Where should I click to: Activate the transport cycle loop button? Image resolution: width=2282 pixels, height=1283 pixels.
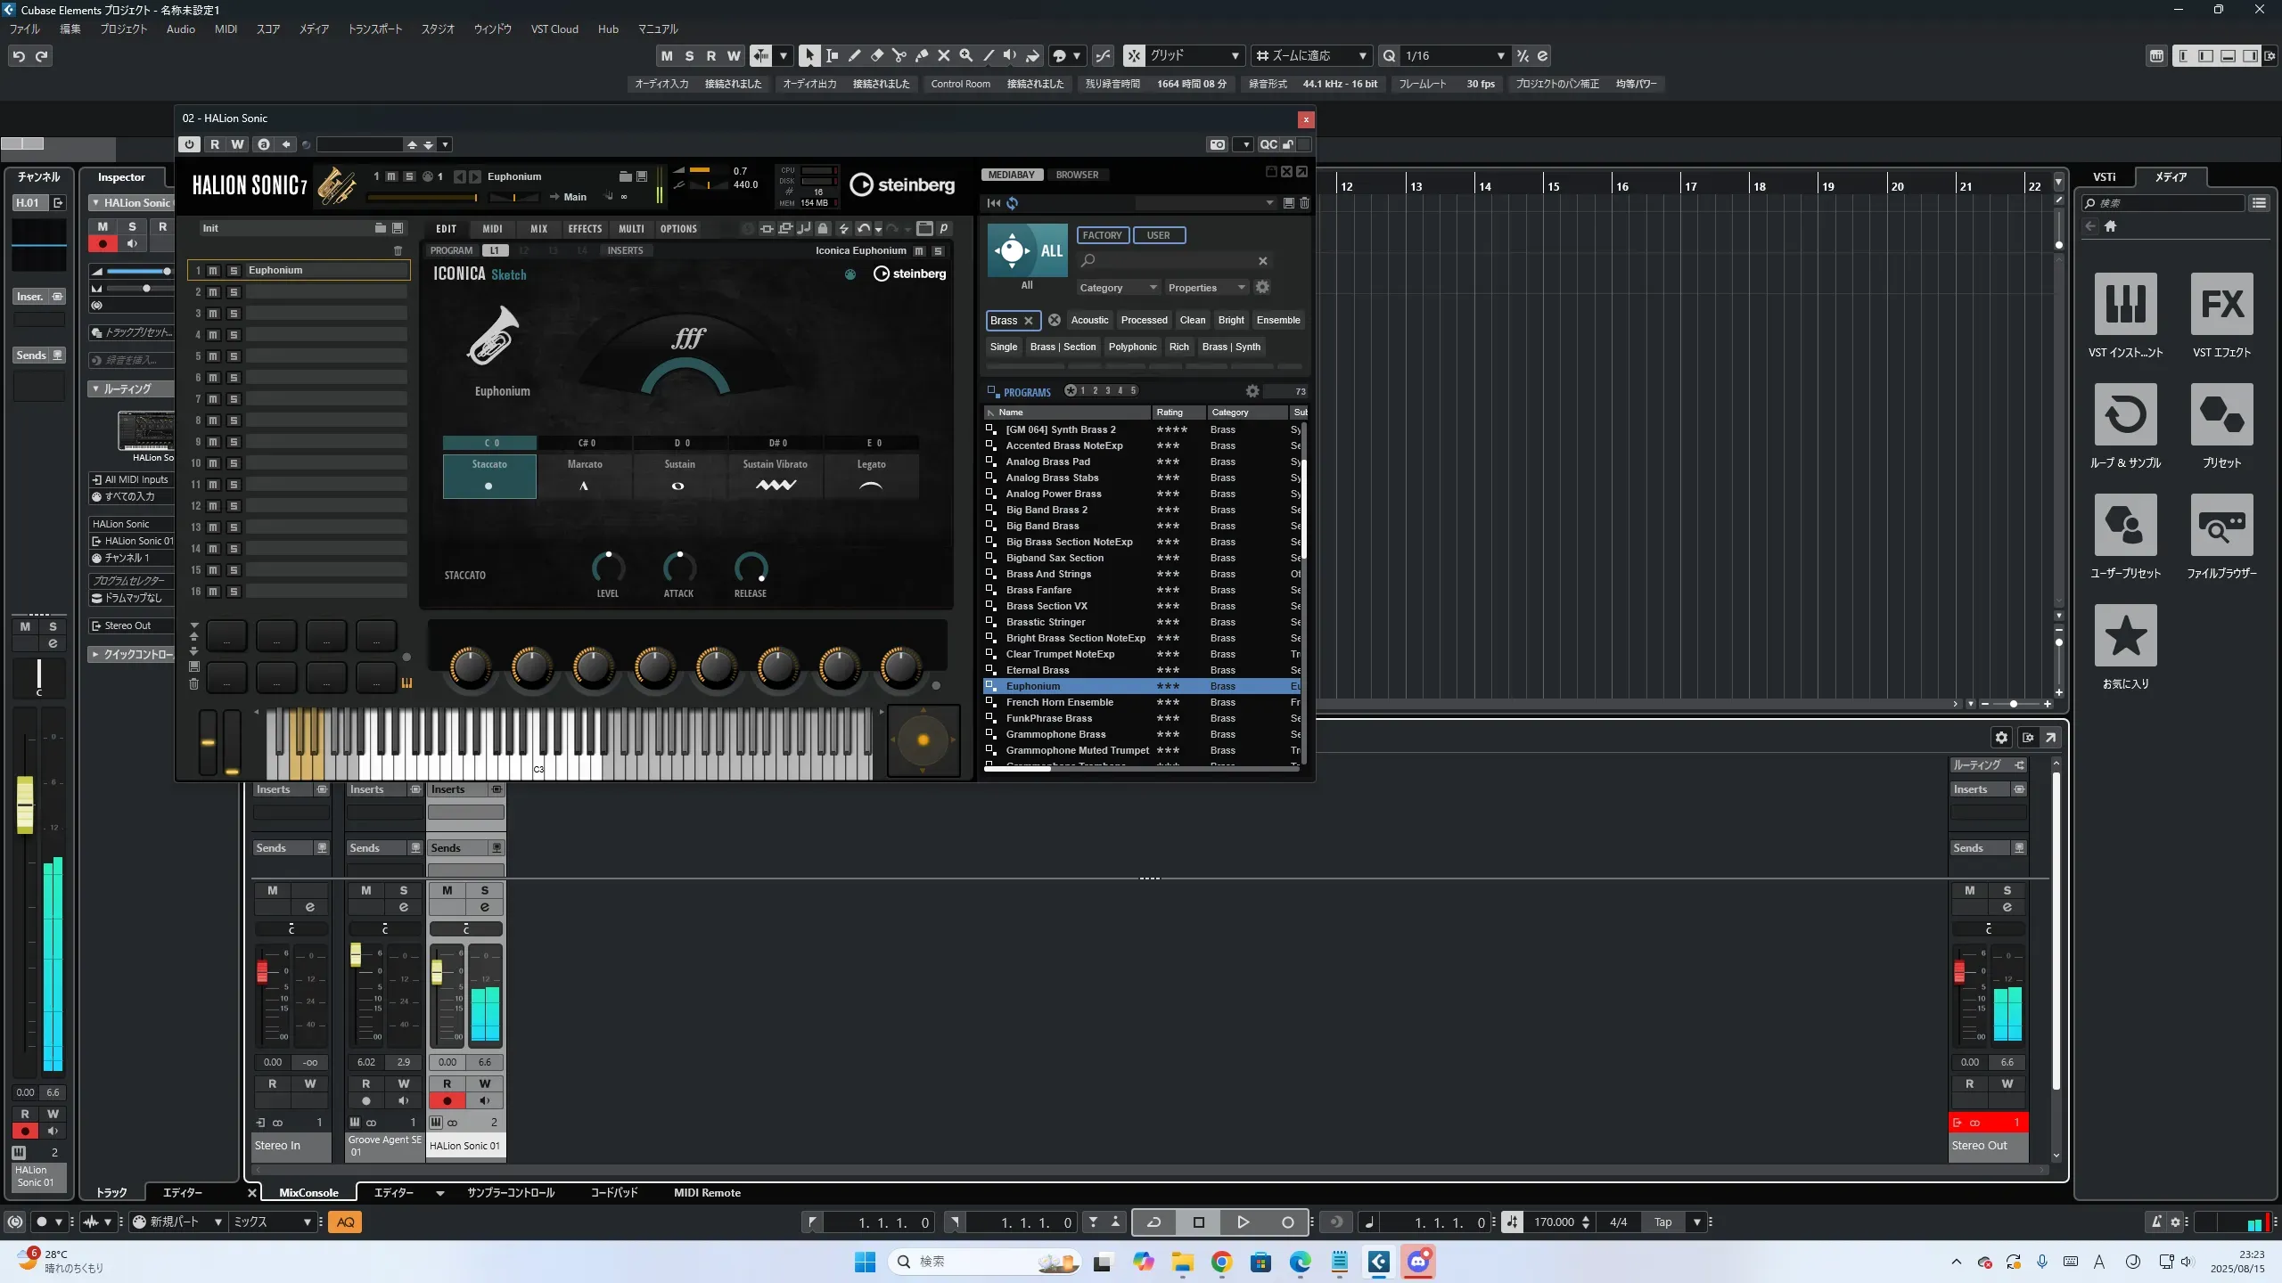coord(1153,1222)
